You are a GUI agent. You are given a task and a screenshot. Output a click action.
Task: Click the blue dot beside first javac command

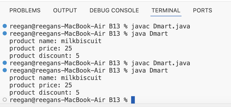pyautogui.click(x=5, y=26)
